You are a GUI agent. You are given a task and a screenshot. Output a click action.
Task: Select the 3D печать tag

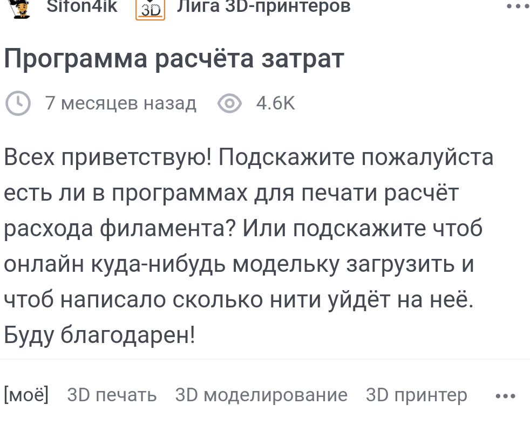112,395
